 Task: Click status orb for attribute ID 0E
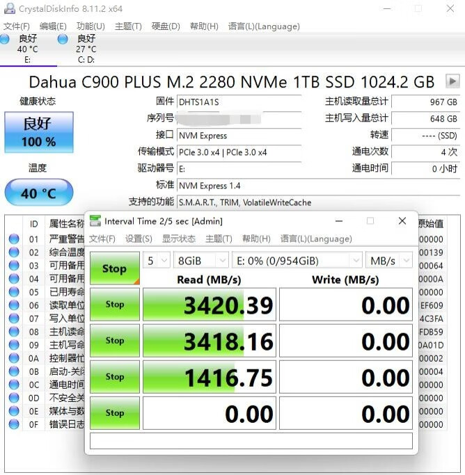tap(14, 411)
